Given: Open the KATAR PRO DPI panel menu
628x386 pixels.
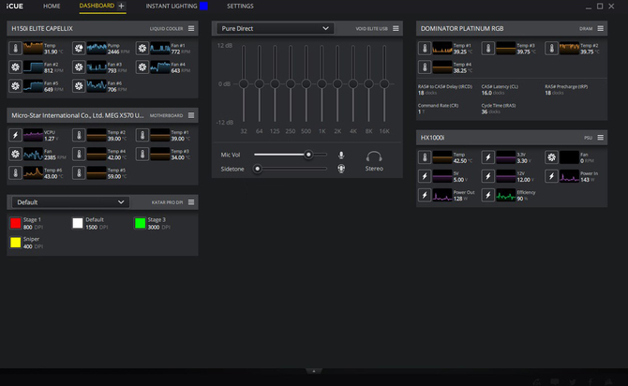Looking at the screenshot, I should click(191, 202).
